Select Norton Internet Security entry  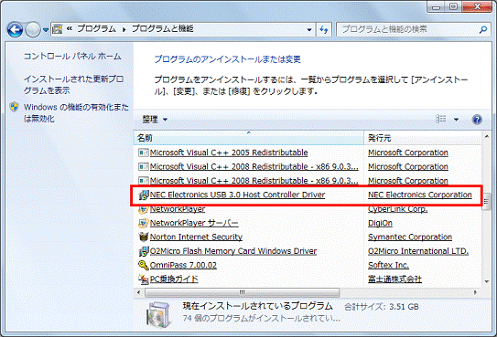point(196,237)
